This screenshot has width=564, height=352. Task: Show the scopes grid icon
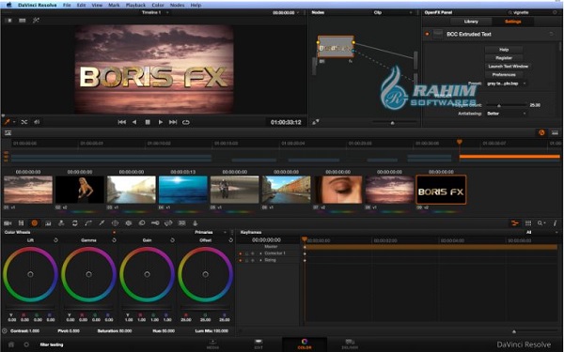coord(528,223)
